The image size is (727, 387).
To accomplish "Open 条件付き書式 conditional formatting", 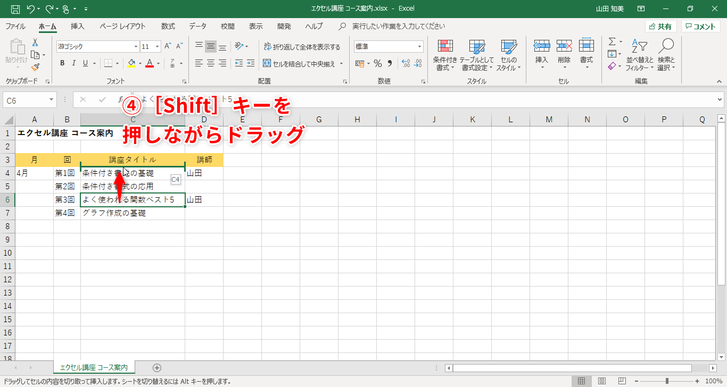I will (445, 55).
